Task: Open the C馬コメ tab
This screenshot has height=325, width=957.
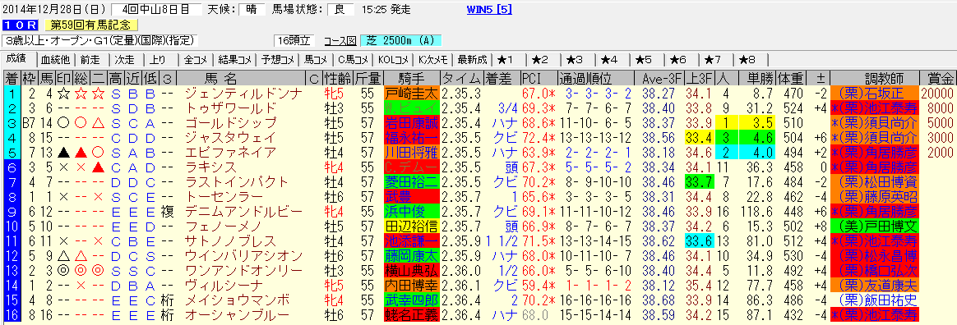Action: click(x=354, y=60)
